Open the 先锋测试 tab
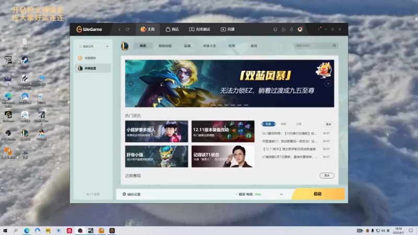Image resolution: width=418 pixels, height=235 pixels. tap(200, 29)
